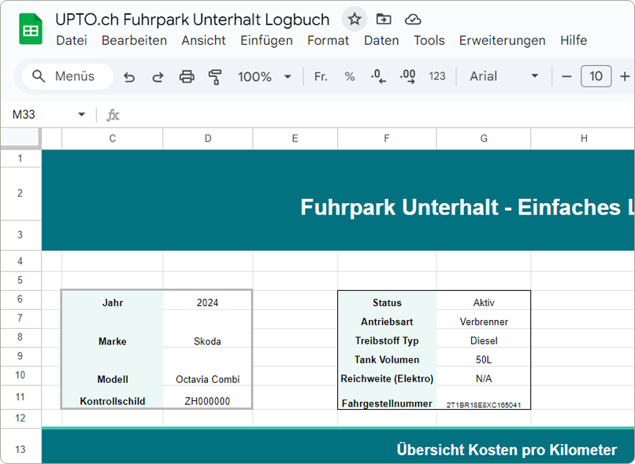Select column H header
Viewport: 635px width, 464px height.
click(583, 138)
